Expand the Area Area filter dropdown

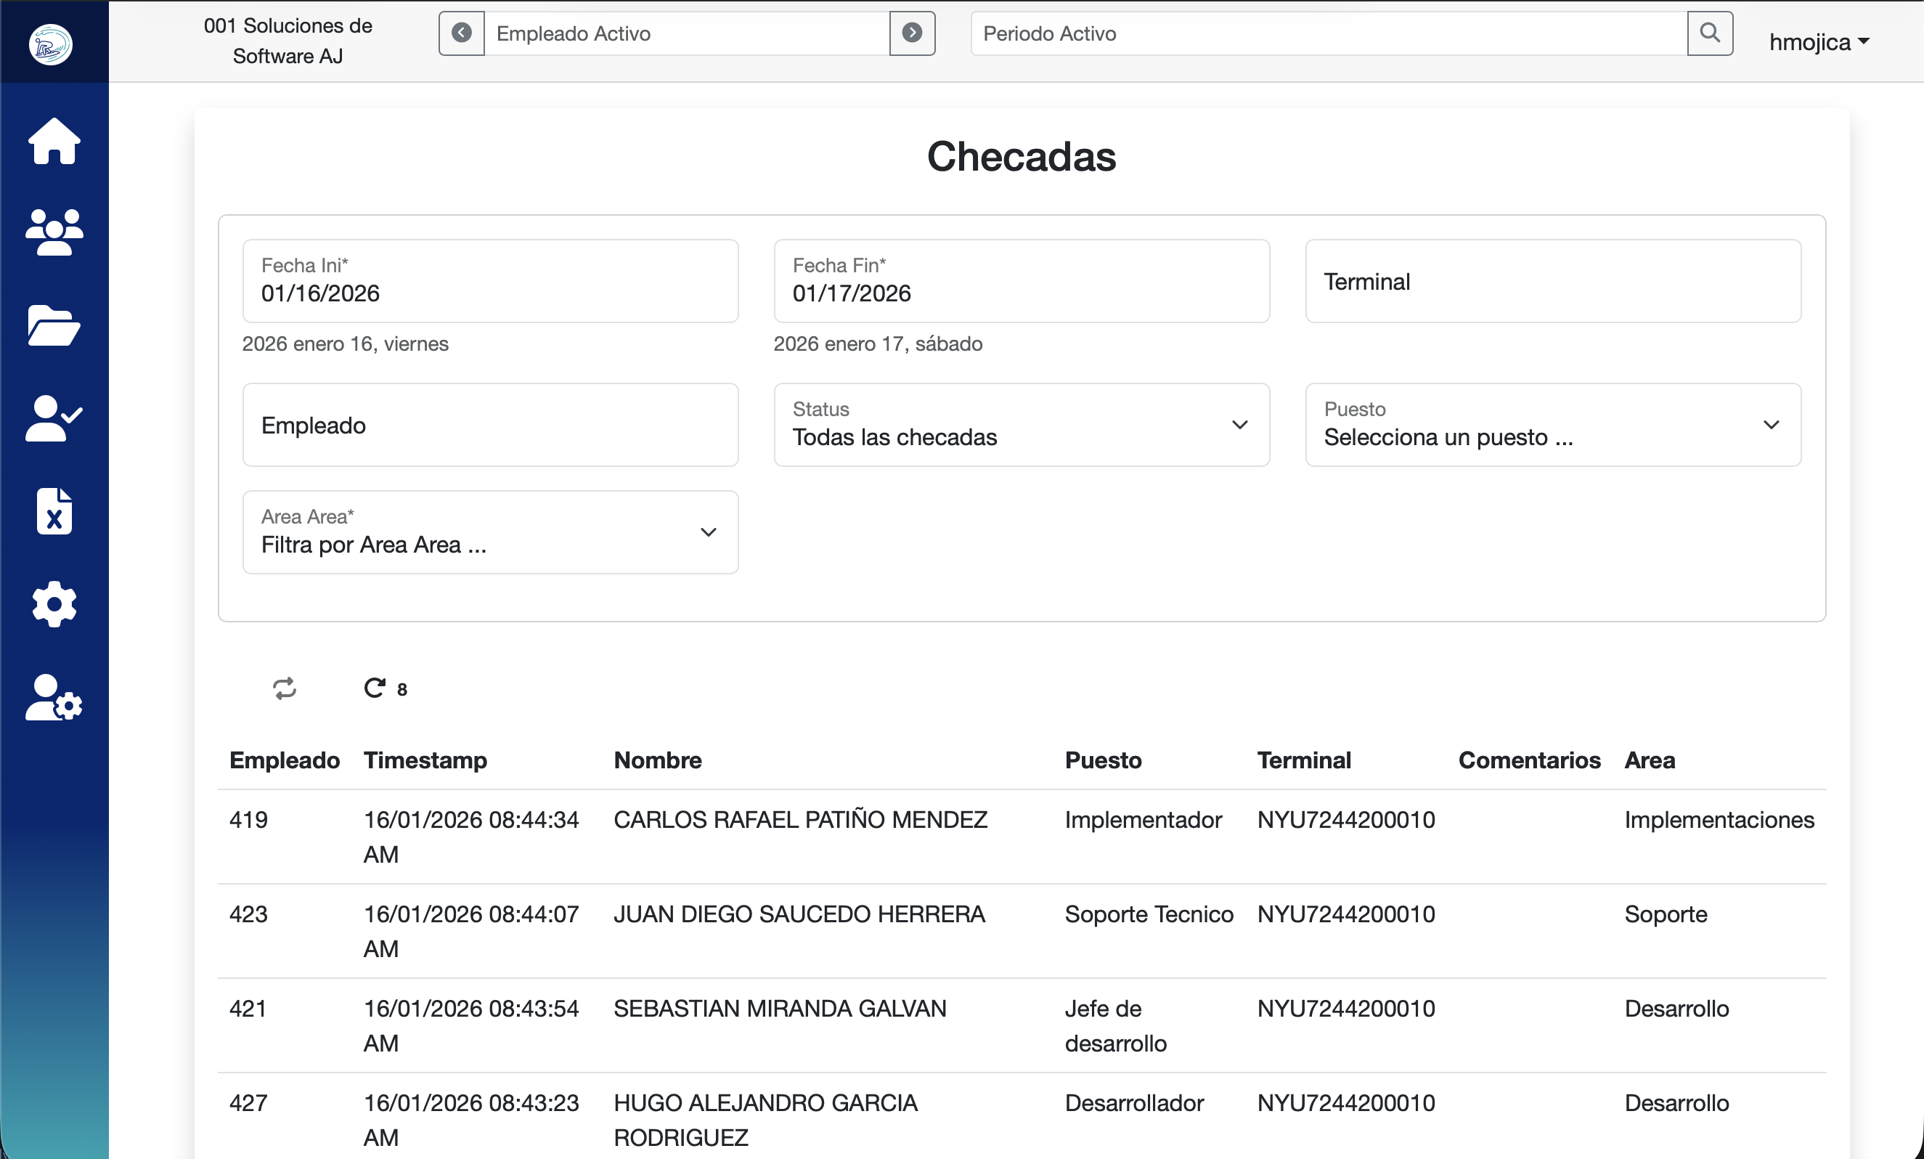coord(489,532)
